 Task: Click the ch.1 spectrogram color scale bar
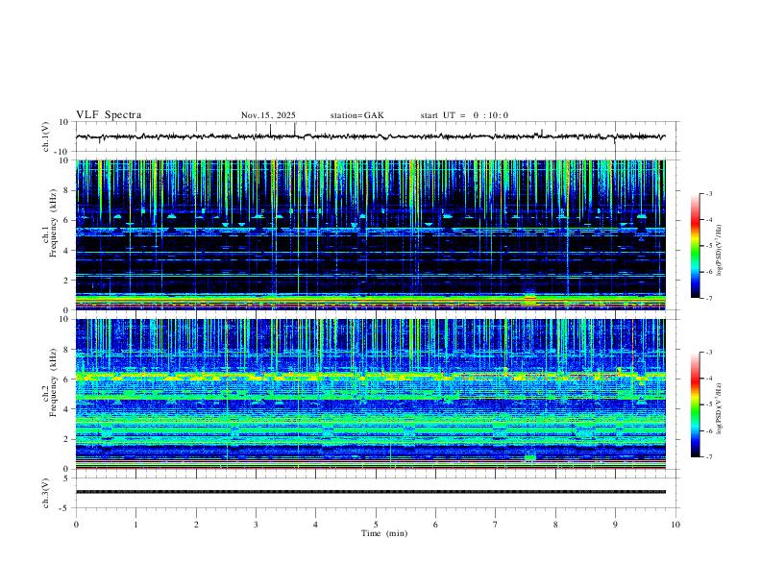695,246
